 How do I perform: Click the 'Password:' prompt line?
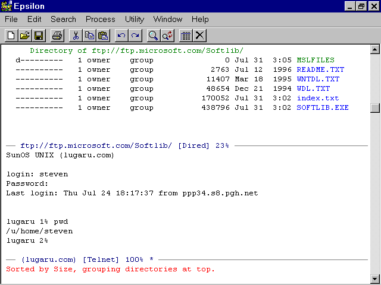27,183
